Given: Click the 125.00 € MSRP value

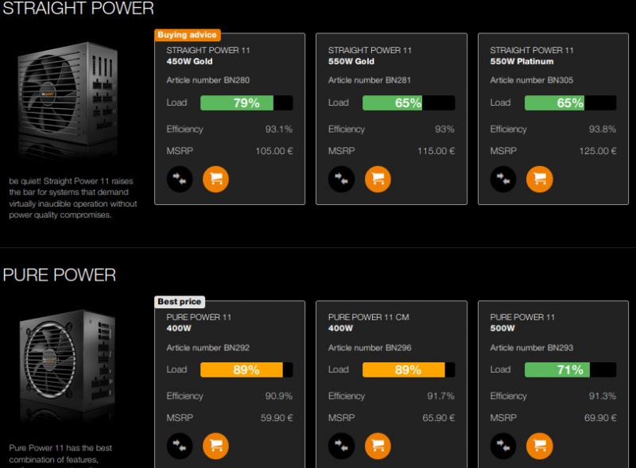Looking at the screenshot, I should point(598,151).
